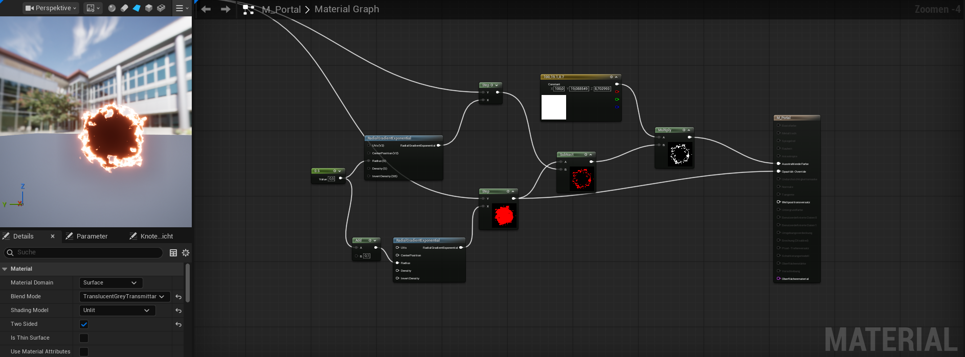Open the property matrix table view icon
This screenshot has width=965, height=357.
click(x=173, y=253)
